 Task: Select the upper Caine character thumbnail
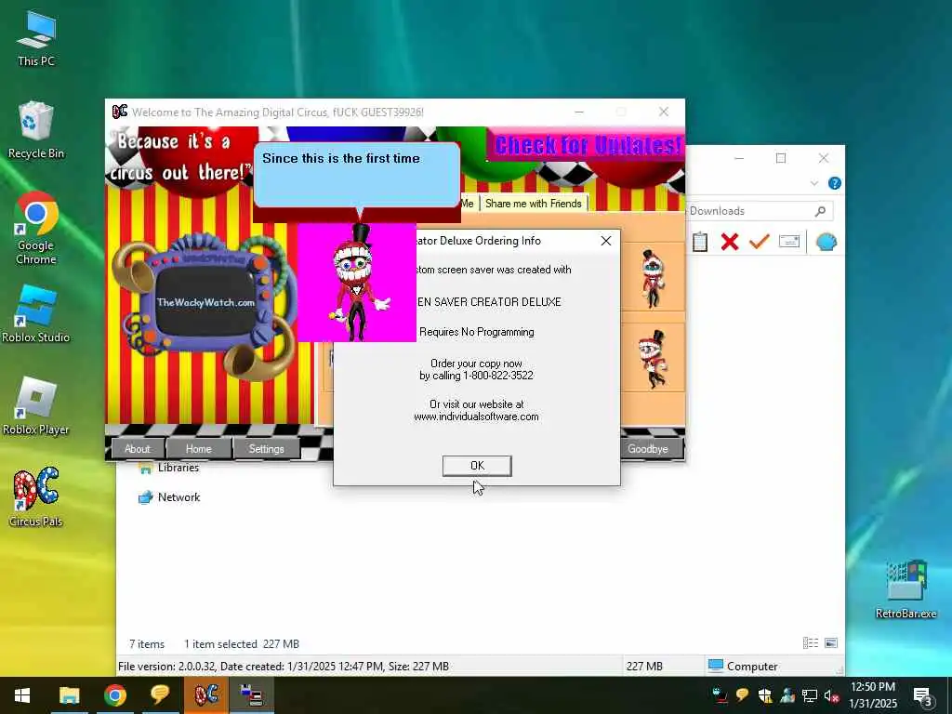point(653,279)
